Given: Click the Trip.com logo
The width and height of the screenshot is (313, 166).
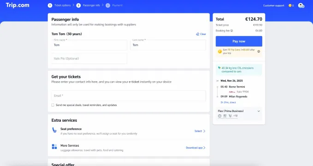Looking at the screenshot, I should coord(18,5).
